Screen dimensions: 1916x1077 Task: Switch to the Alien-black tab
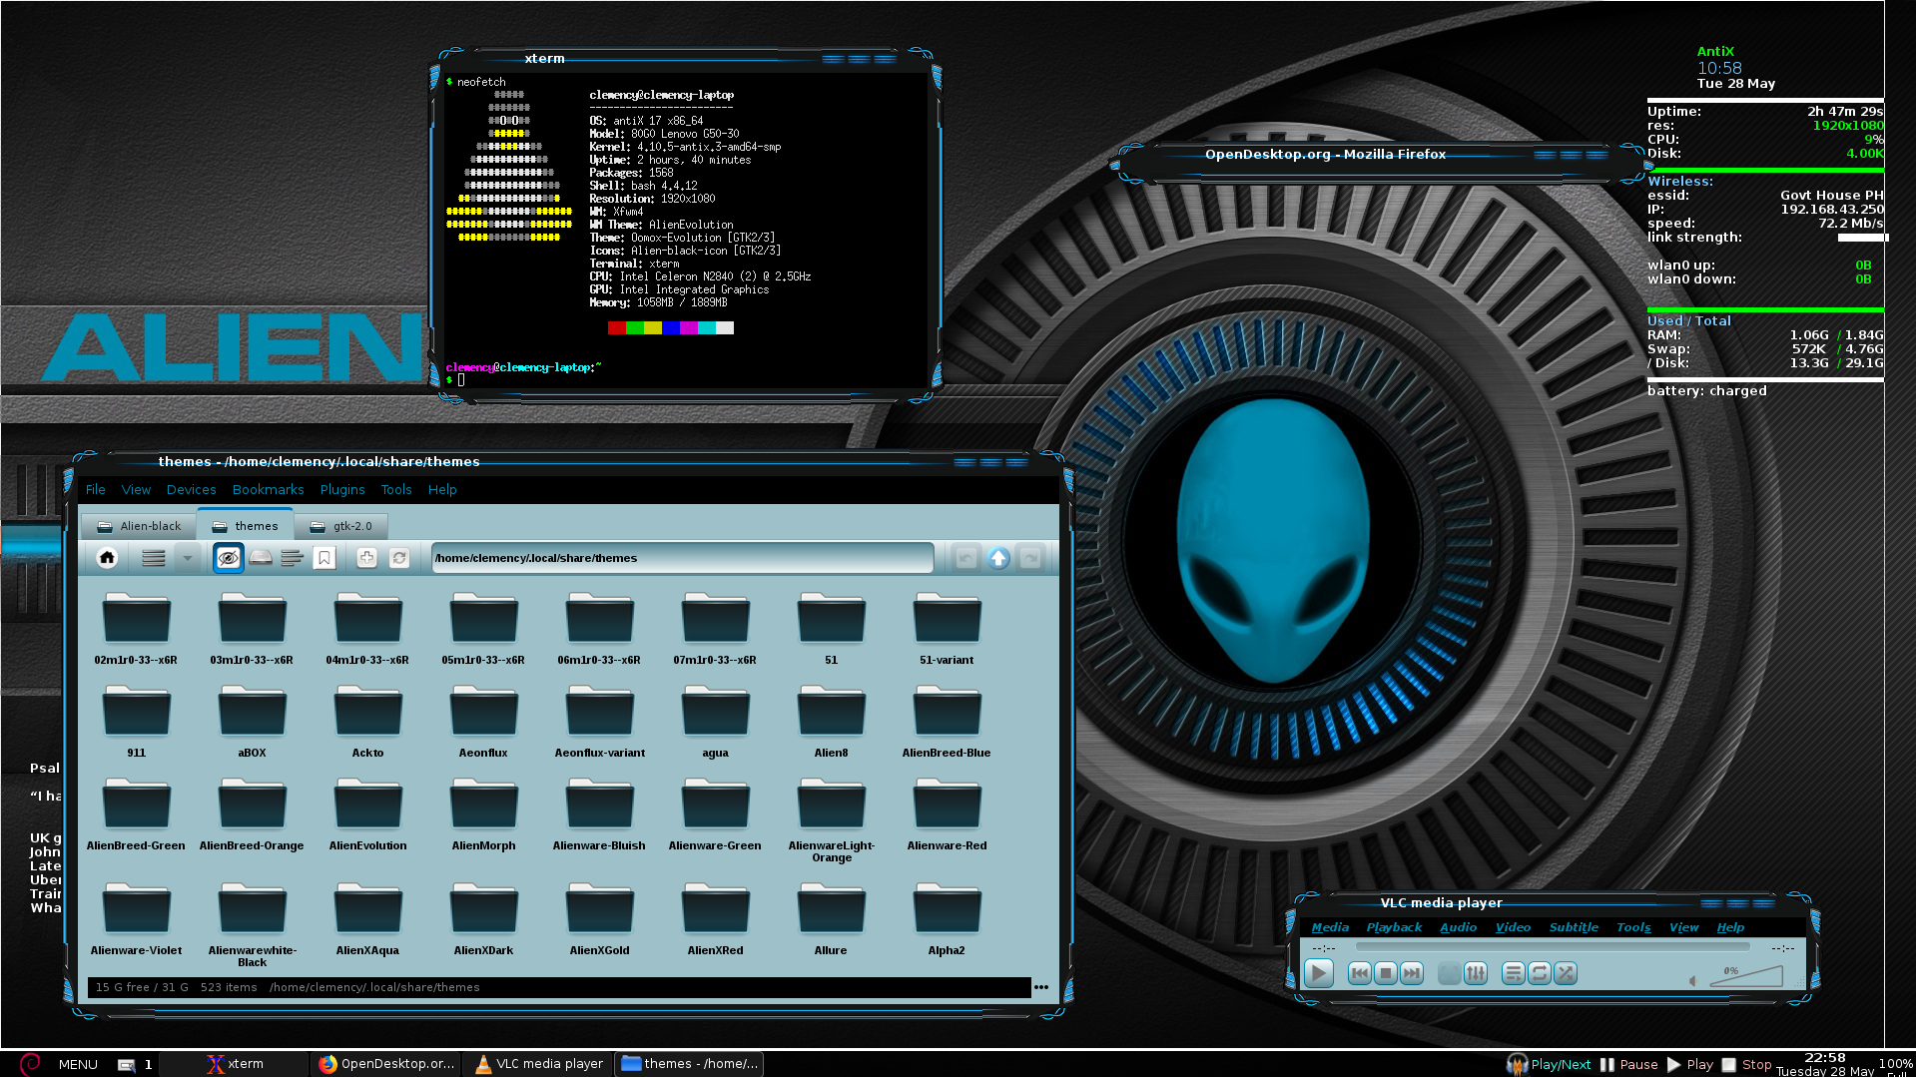point(139,526)
